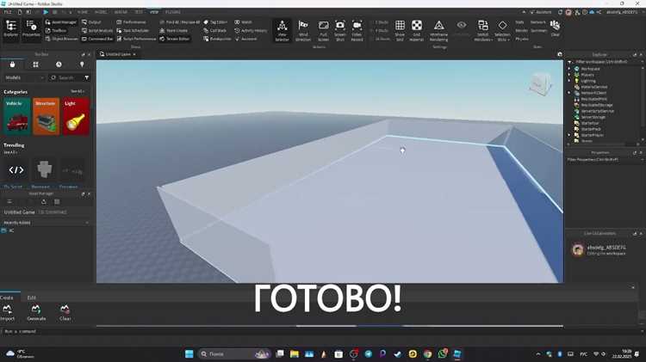Screen dimensions: 646x362
Task: Switch to the VIEW ribbon tab
Action: click(x=154, y=12)
